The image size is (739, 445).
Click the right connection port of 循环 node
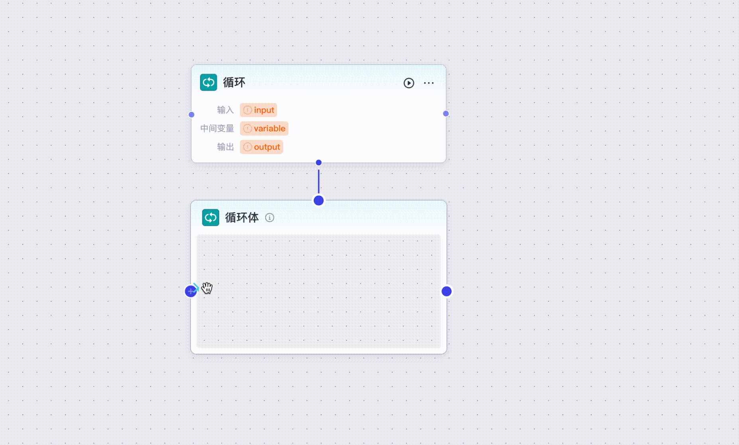pos(445,113)
